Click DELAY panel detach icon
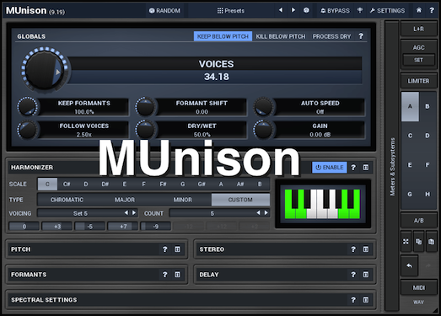Image resolution: width=441 pixels, height=316 pixels. [x=366, y=275]
